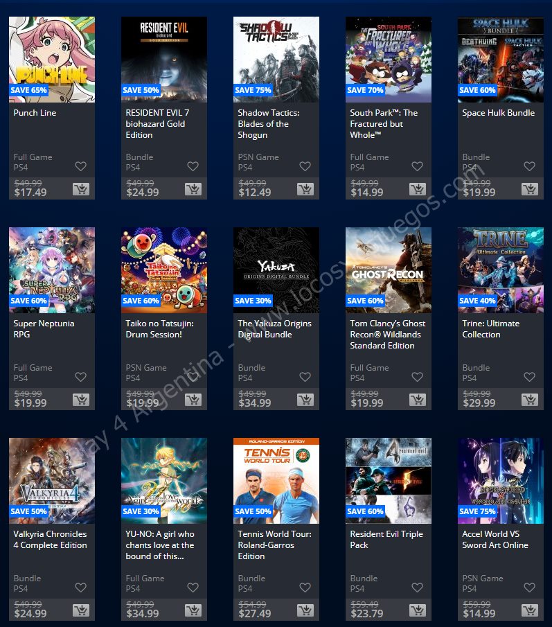Open the Ghost Recon Wildlands cover art
552x627 pixels.
click(389, 270)
